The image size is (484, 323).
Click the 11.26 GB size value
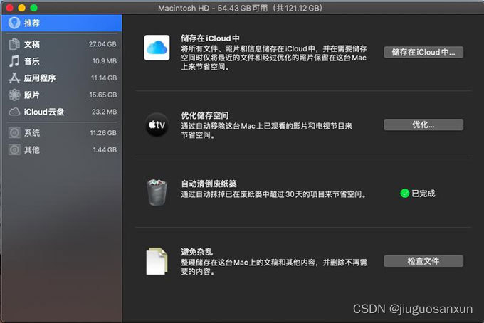[x=103, y=133]
